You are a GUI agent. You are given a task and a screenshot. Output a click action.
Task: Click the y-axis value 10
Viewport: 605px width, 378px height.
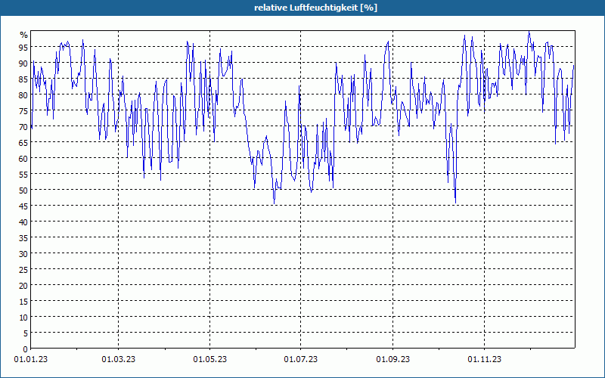(23, 317)
